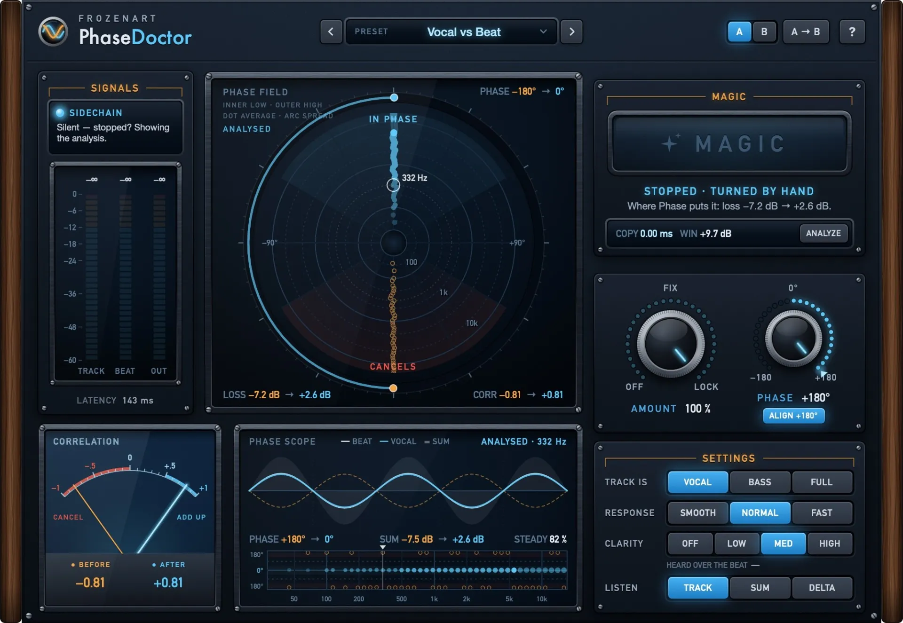Set Track Is to FULL

[x=822, y=482]
